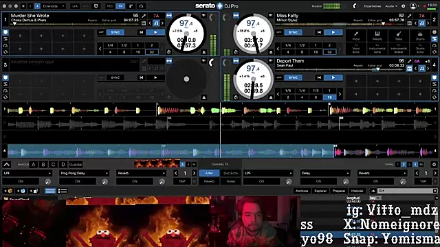Turn ON Ping Pong Delay effect

pos(78,181)
